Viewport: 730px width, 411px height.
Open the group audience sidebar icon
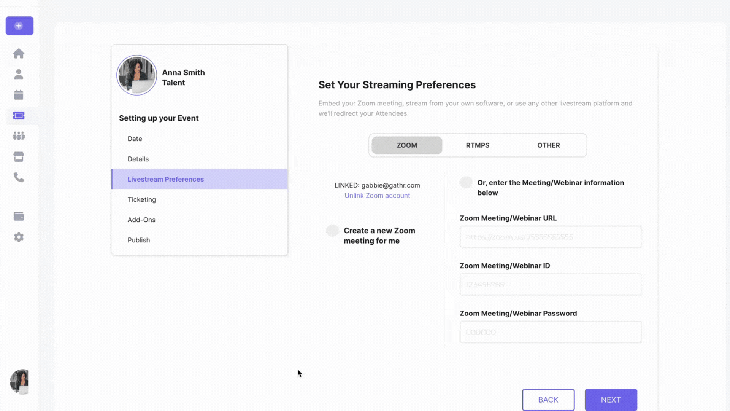pos(19,136)
